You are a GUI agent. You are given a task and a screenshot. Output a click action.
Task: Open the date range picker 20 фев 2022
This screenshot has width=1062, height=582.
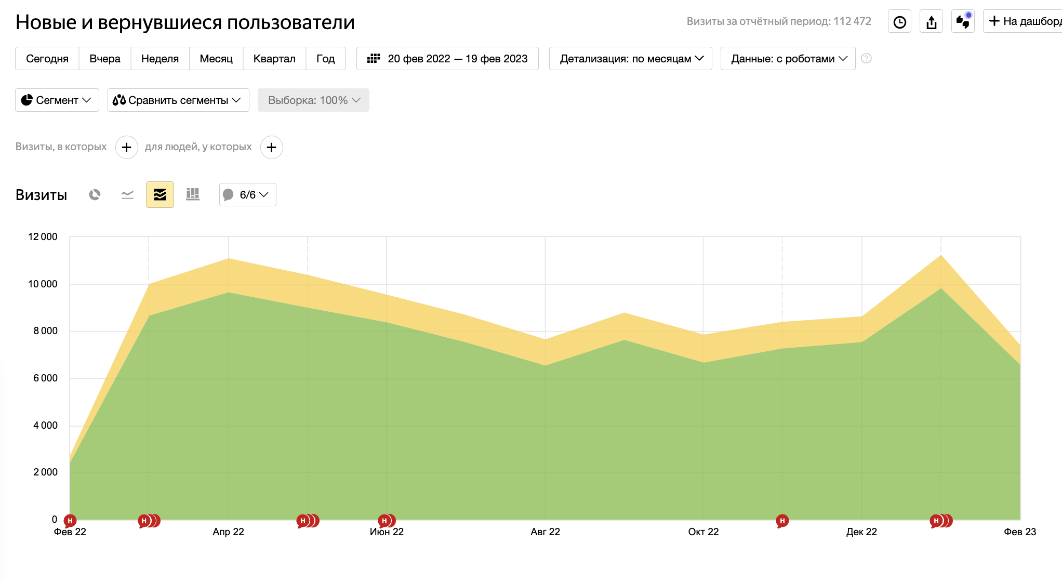(x=447, y=59)
